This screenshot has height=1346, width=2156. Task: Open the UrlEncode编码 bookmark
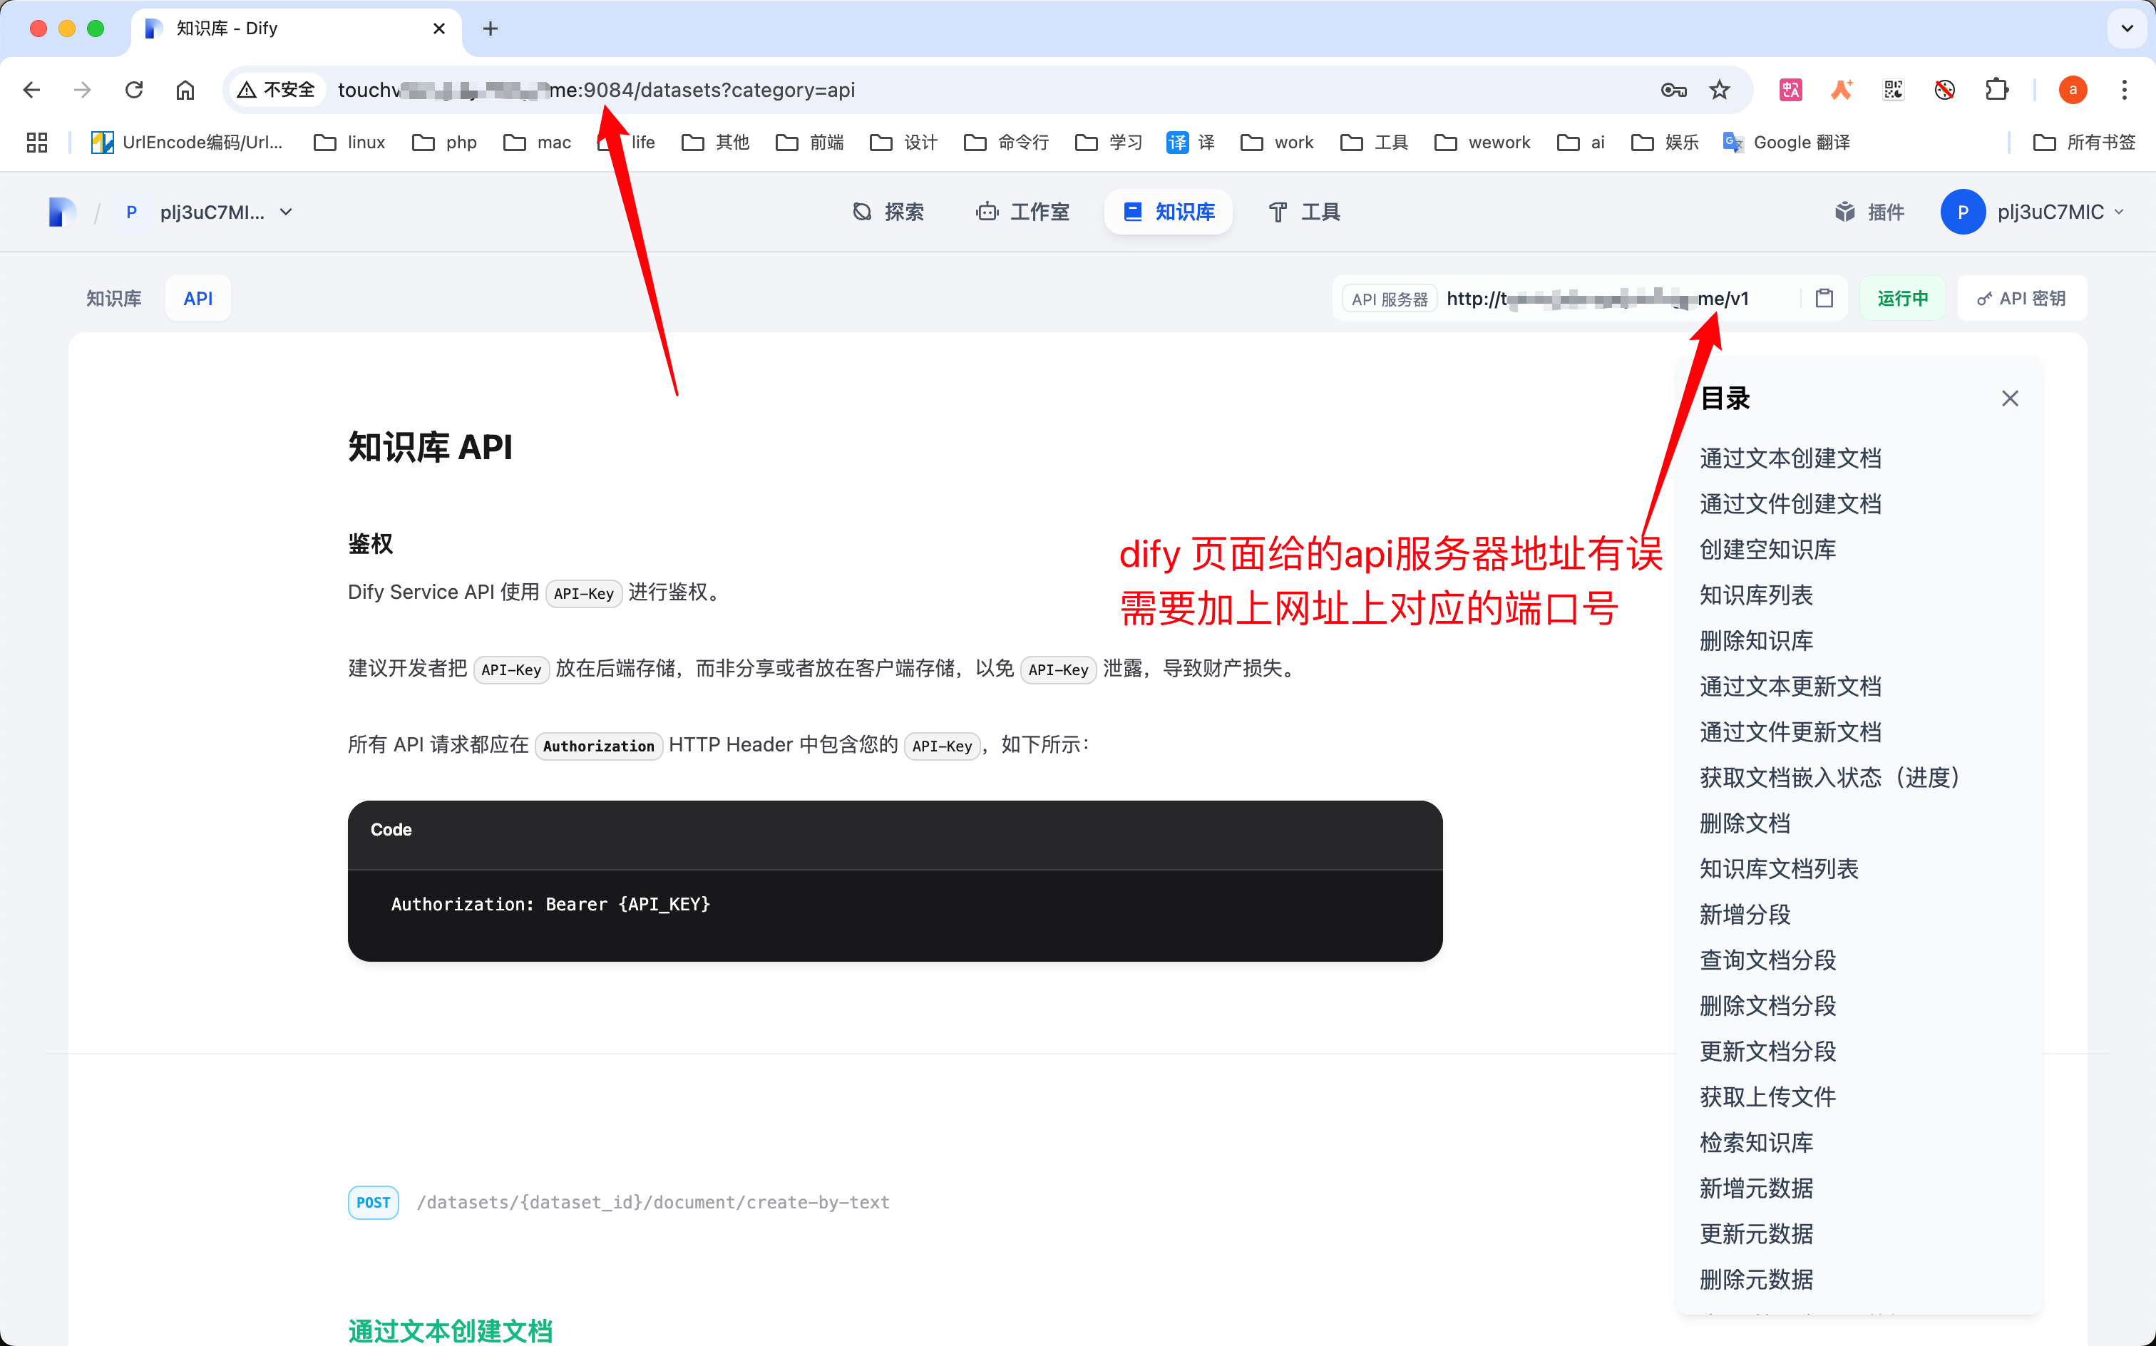(187, 143)
